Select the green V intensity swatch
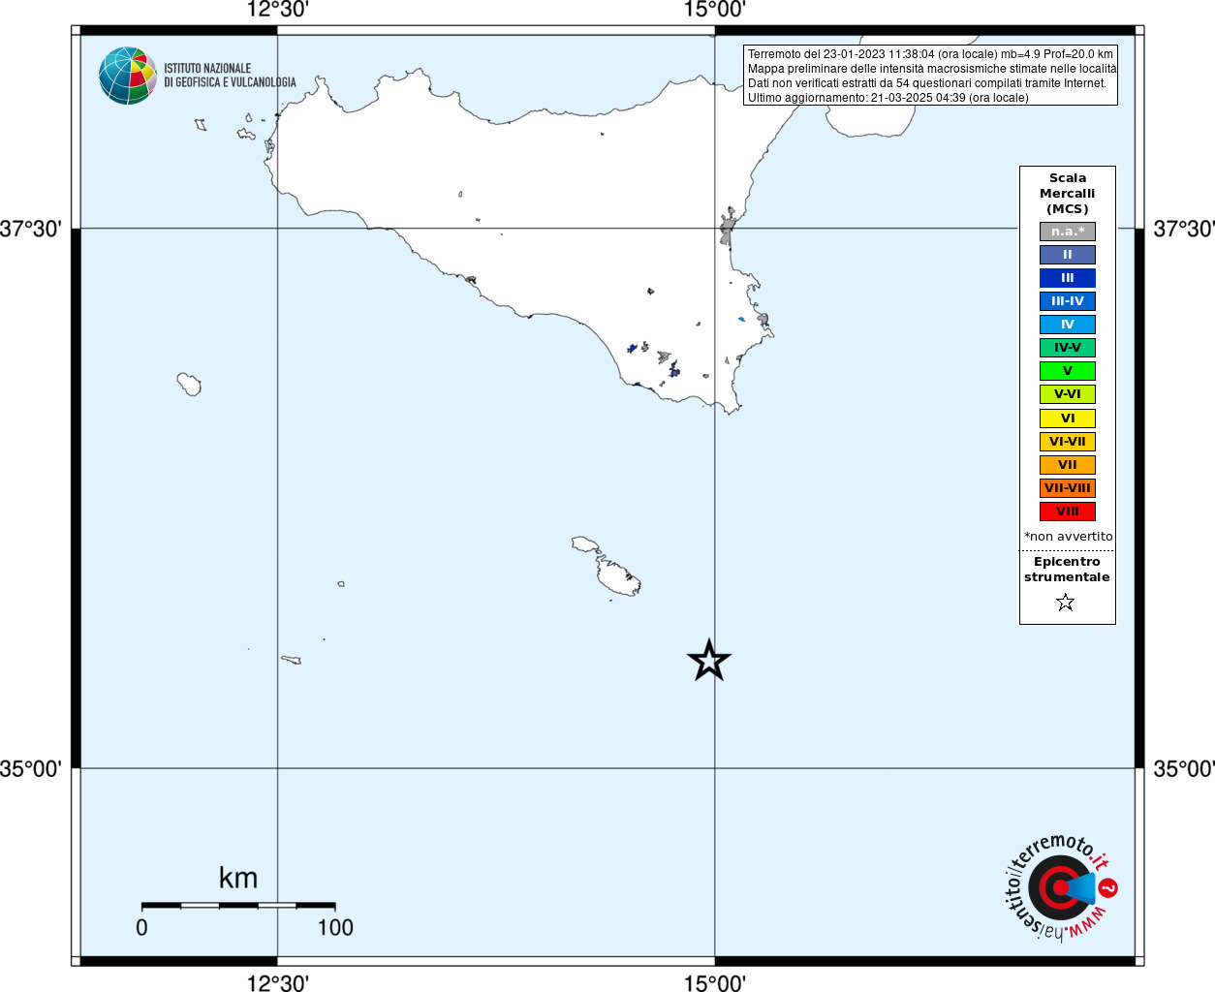The height and width of the screenshot is (992, 1215). click(1068, 371)
